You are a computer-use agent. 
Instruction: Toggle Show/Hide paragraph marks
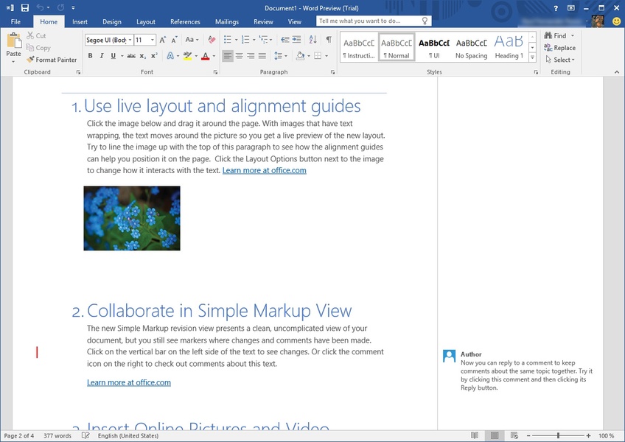329,40
